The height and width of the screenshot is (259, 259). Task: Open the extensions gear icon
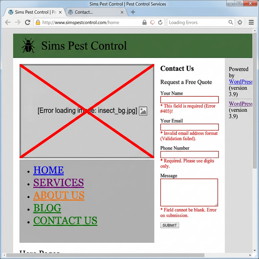tap(240, 22)
